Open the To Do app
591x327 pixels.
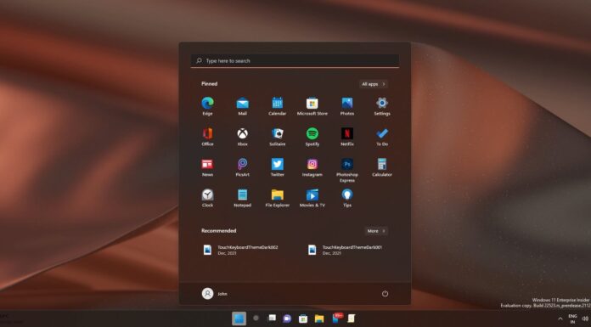pyautogui.click(x=382, y=136)
